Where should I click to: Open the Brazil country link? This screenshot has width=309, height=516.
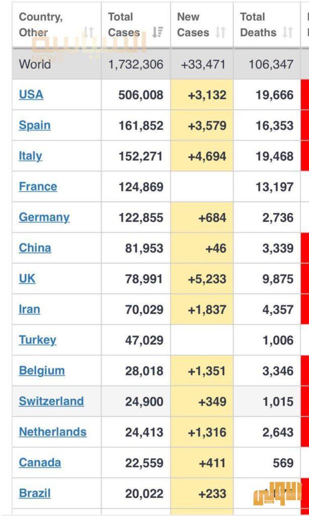coord(35,494)
